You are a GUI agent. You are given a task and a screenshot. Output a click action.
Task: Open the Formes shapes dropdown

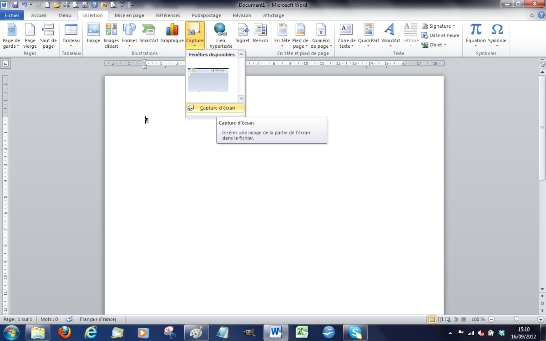tap(129, 36)
